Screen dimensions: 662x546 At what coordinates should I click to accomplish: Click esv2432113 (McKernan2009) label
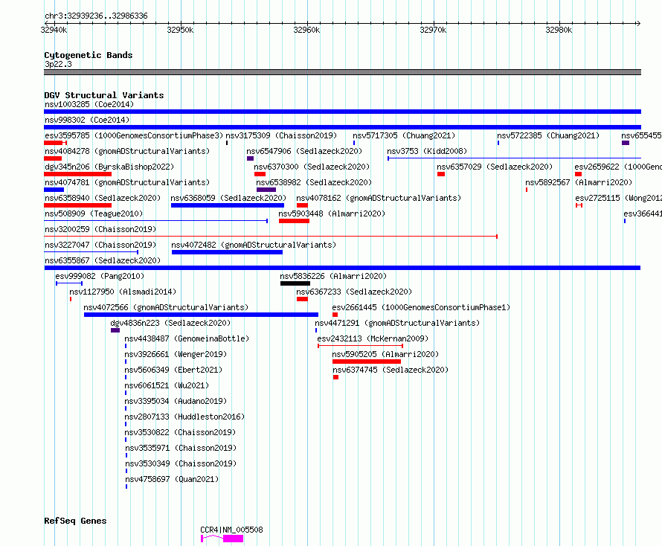click(373, 338)
